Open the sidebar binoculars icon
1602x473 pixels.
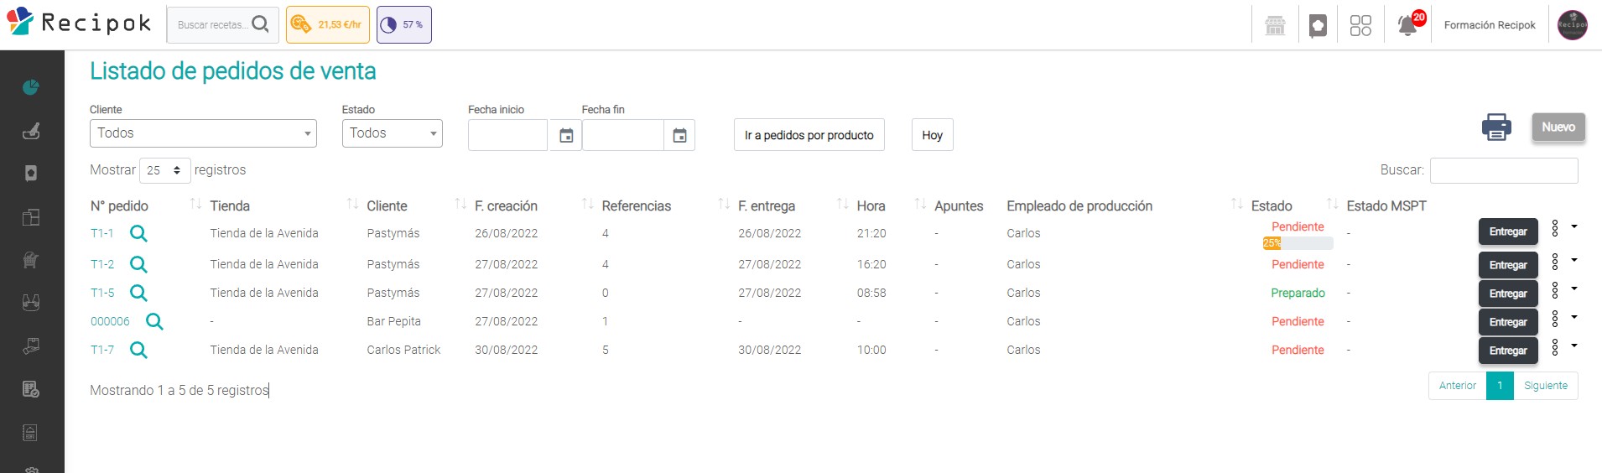pos(31,303)
